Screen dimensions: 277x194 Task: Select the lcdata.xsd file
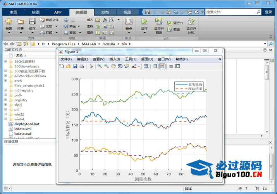23,133
